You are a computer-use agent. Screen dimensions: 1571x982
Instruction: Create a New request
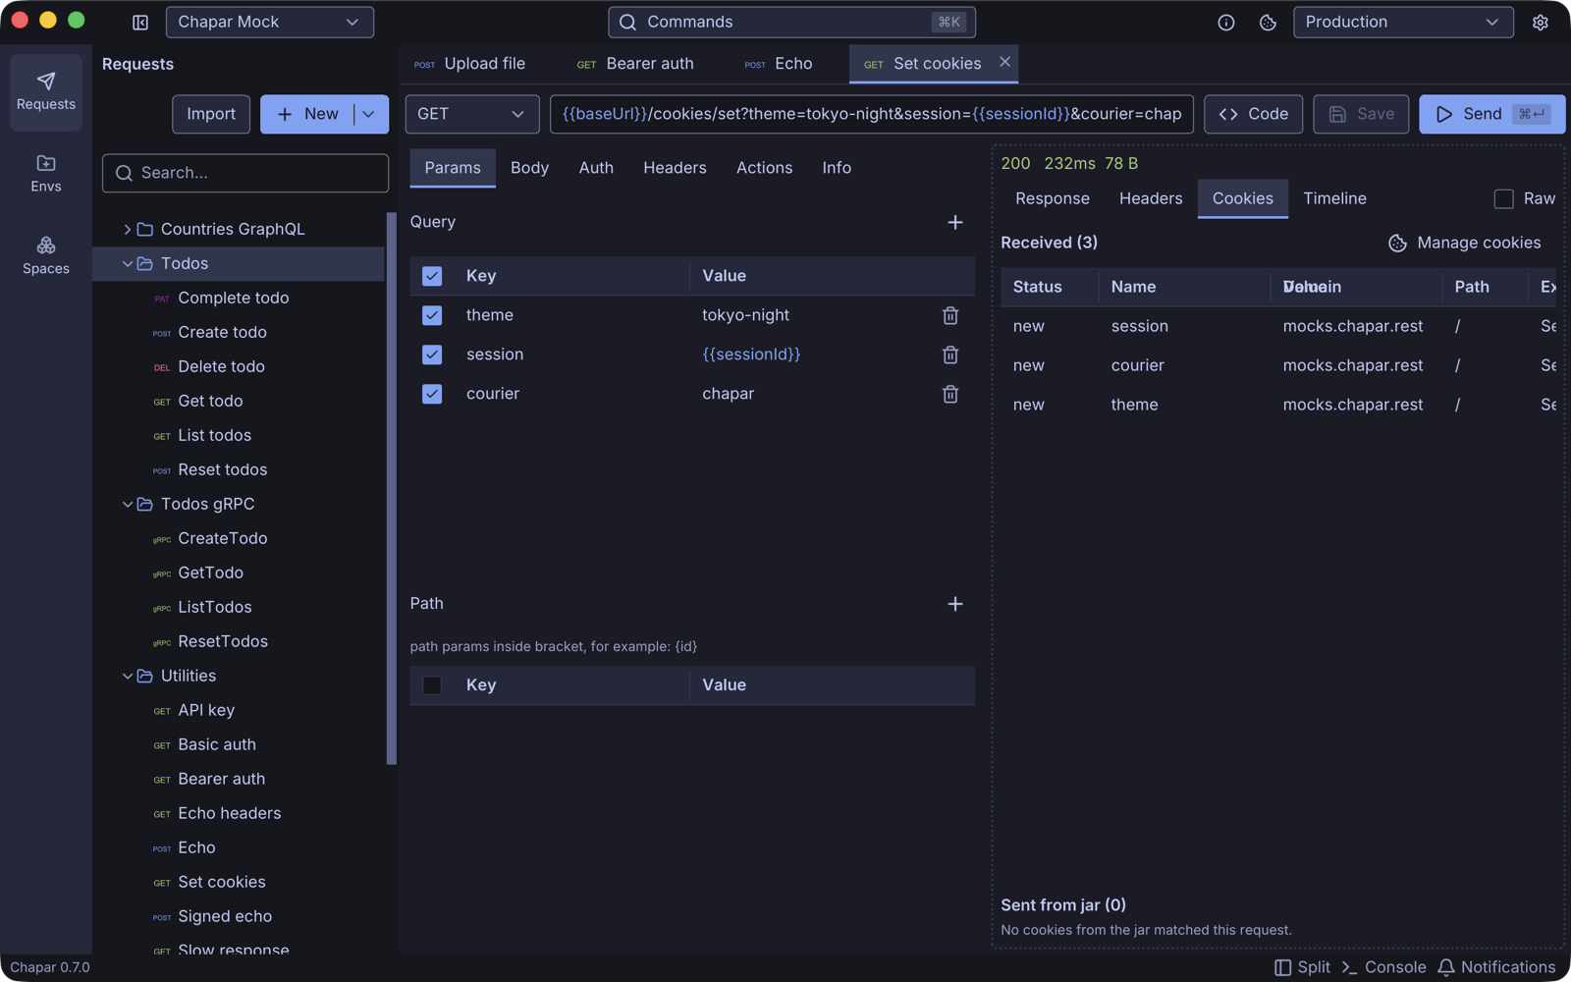click(x=307, y=114)
